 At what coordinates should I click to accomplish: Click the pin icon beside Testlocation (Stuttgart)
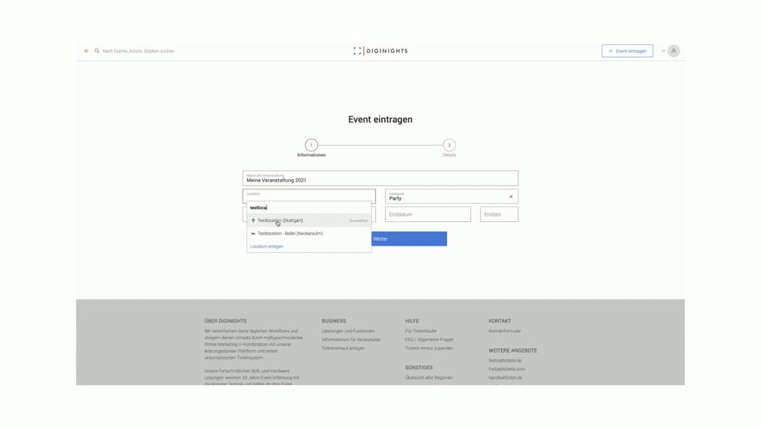click(253, 220)
